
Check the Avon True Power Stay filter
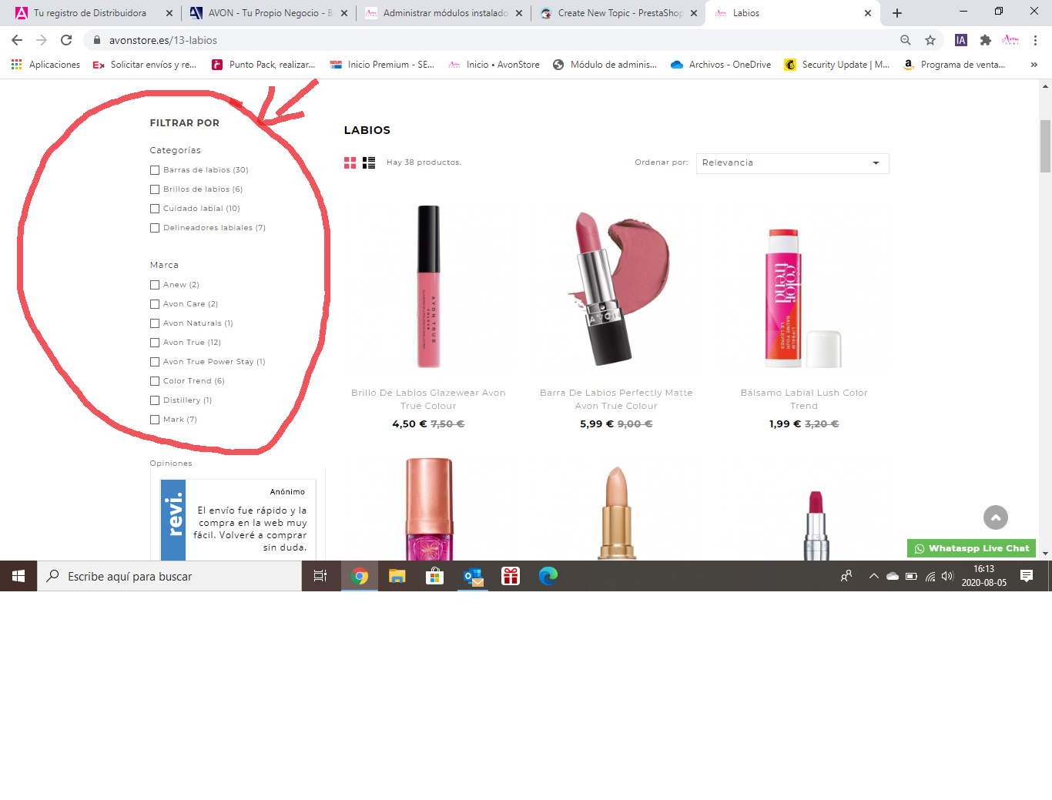[155, 362]
